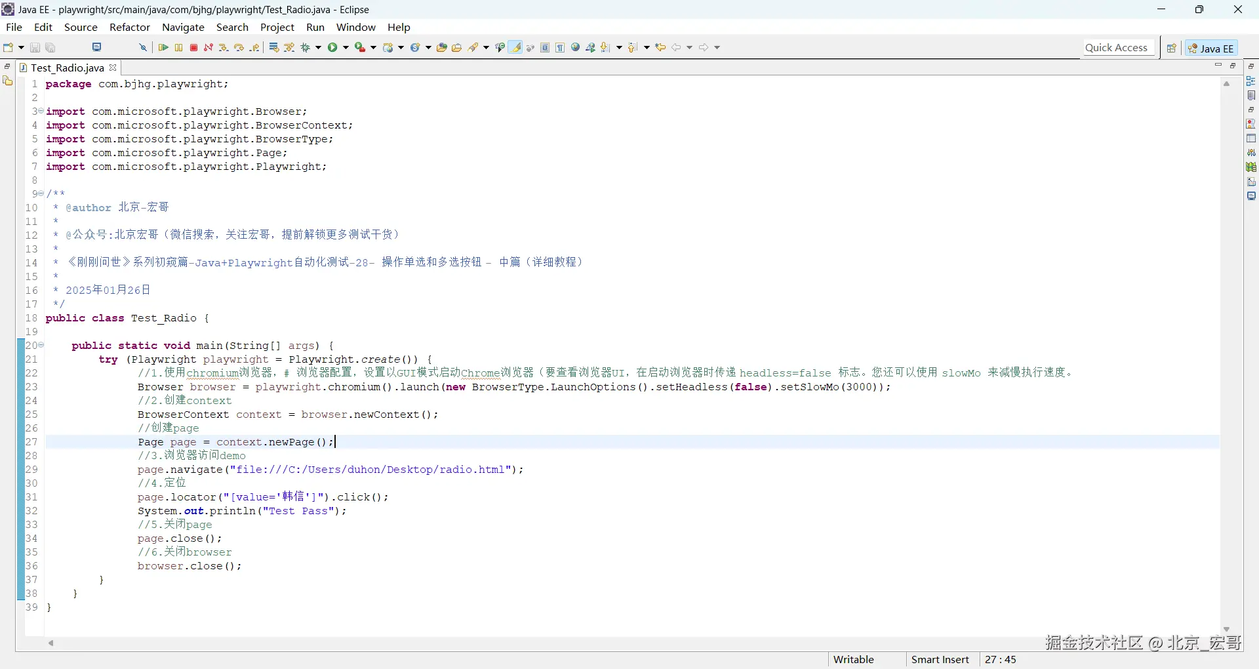Select the Test_Radio.java editor tab
Screen dimensions: 1259x669
[67, 68]
